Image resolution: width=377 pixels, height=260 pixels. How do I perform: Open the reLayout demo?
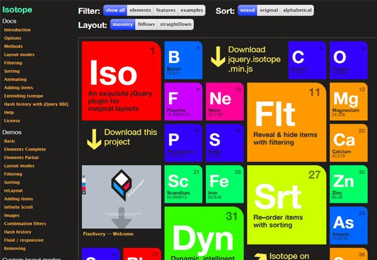(13, 190)
